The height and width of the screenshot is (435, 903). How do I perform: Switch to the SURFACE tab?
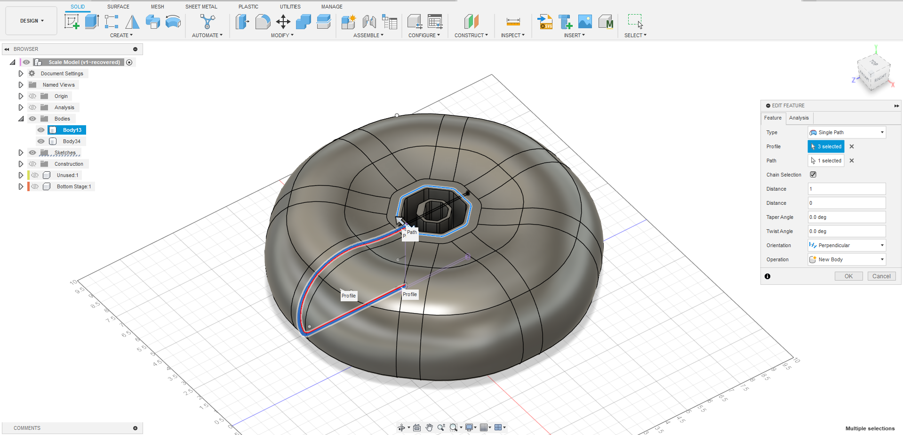tap(118, 7)
